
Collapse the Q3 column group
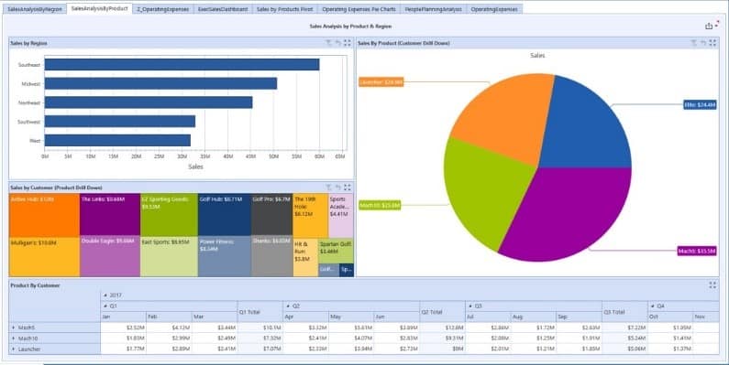coord(469,306)
